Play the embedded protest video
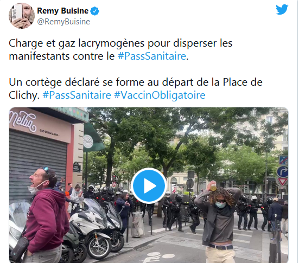This screenshot has height=263, width=305. coord(149,186)
